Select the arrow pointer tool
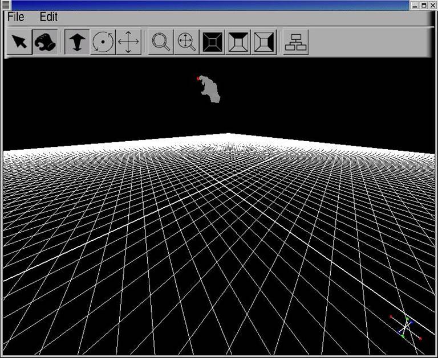The width and height of the screenshot is (438, 358). click(x=19, y=42)
